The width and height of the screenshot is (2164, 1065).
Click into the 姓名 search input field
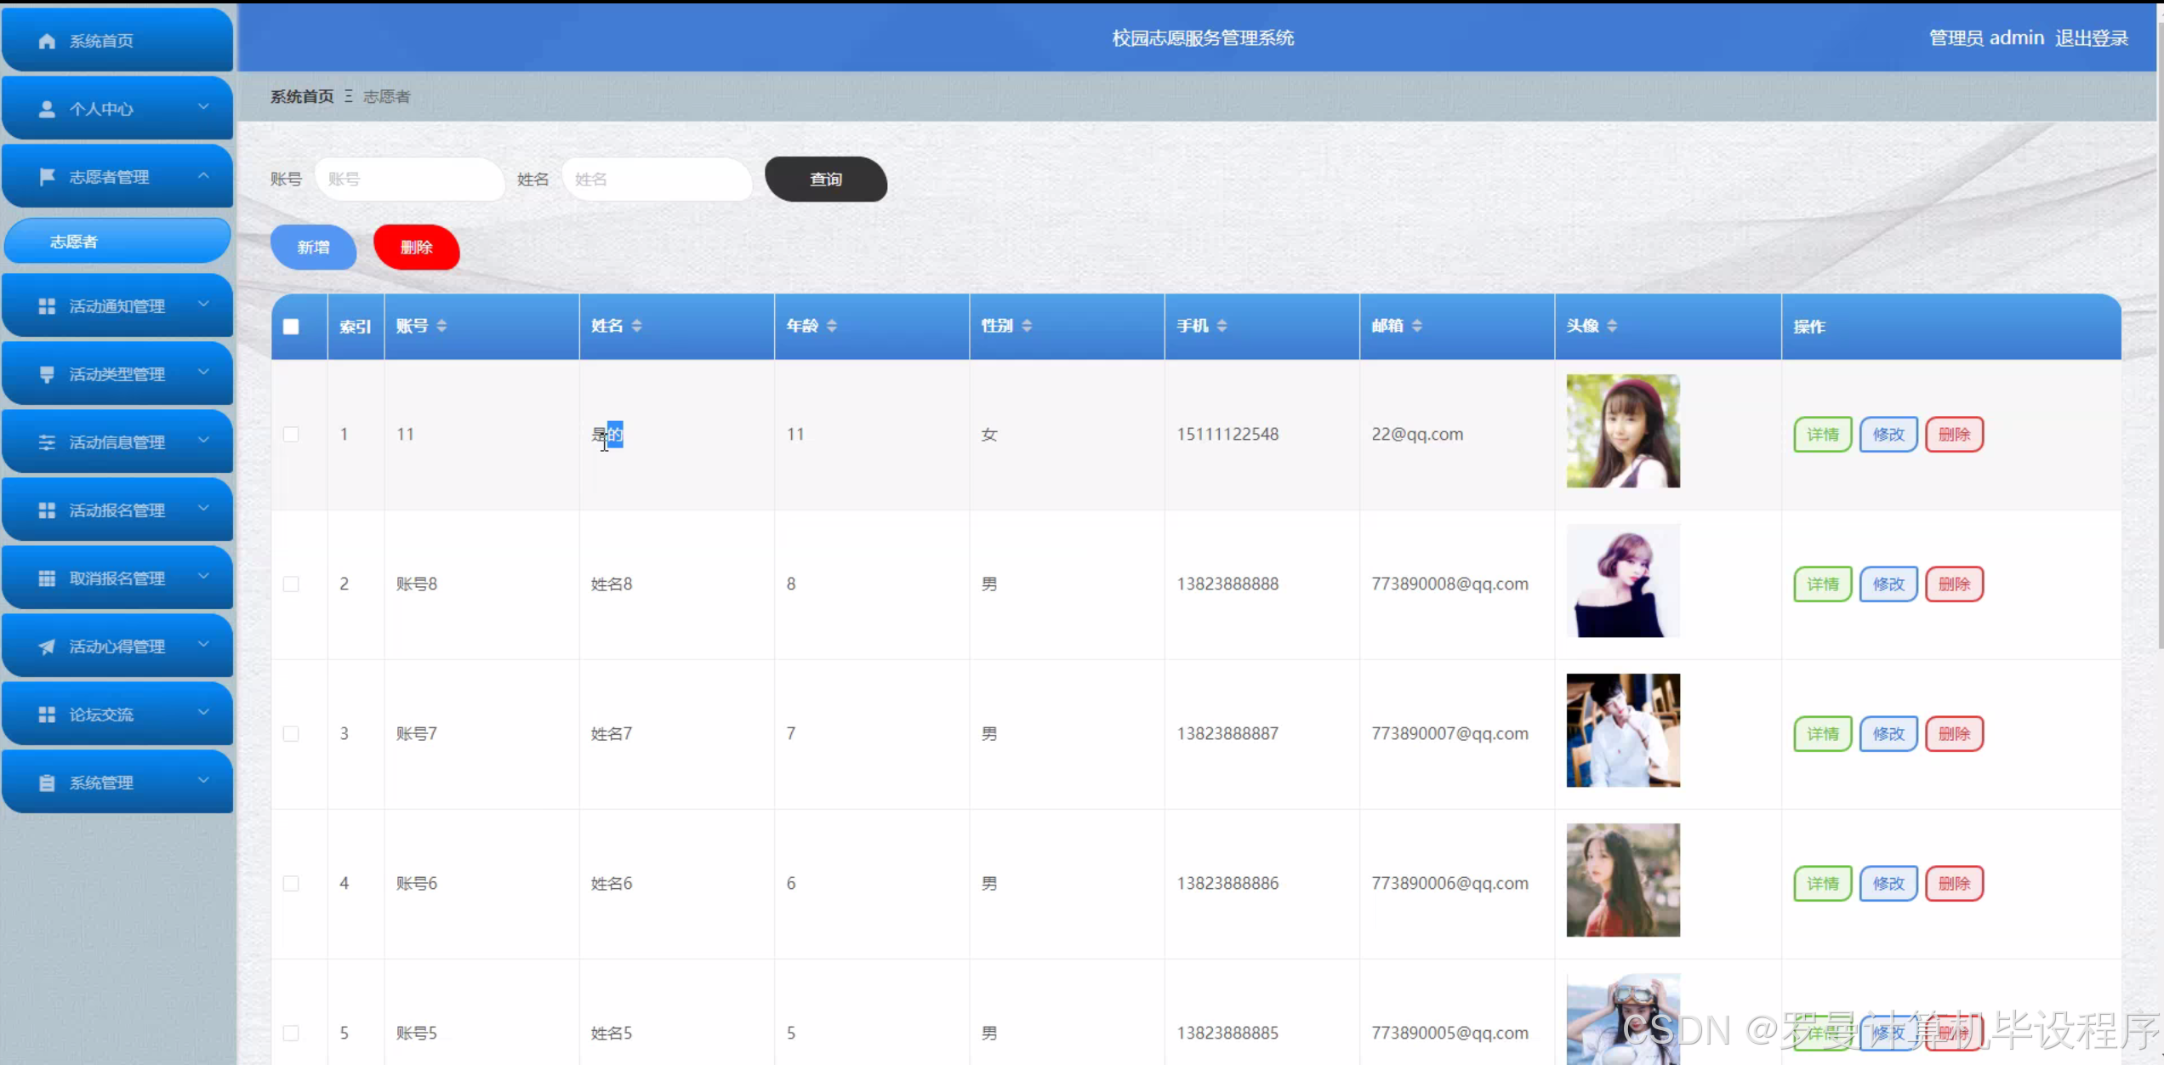657,179
